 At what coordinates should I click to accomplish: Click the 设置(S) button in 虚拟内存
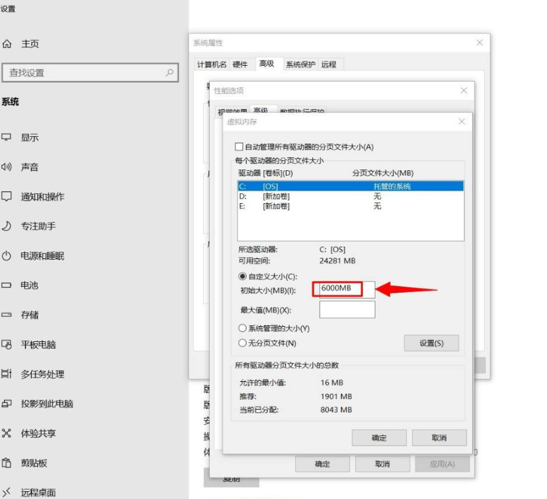pyautogui.click(x=431, y=343)
